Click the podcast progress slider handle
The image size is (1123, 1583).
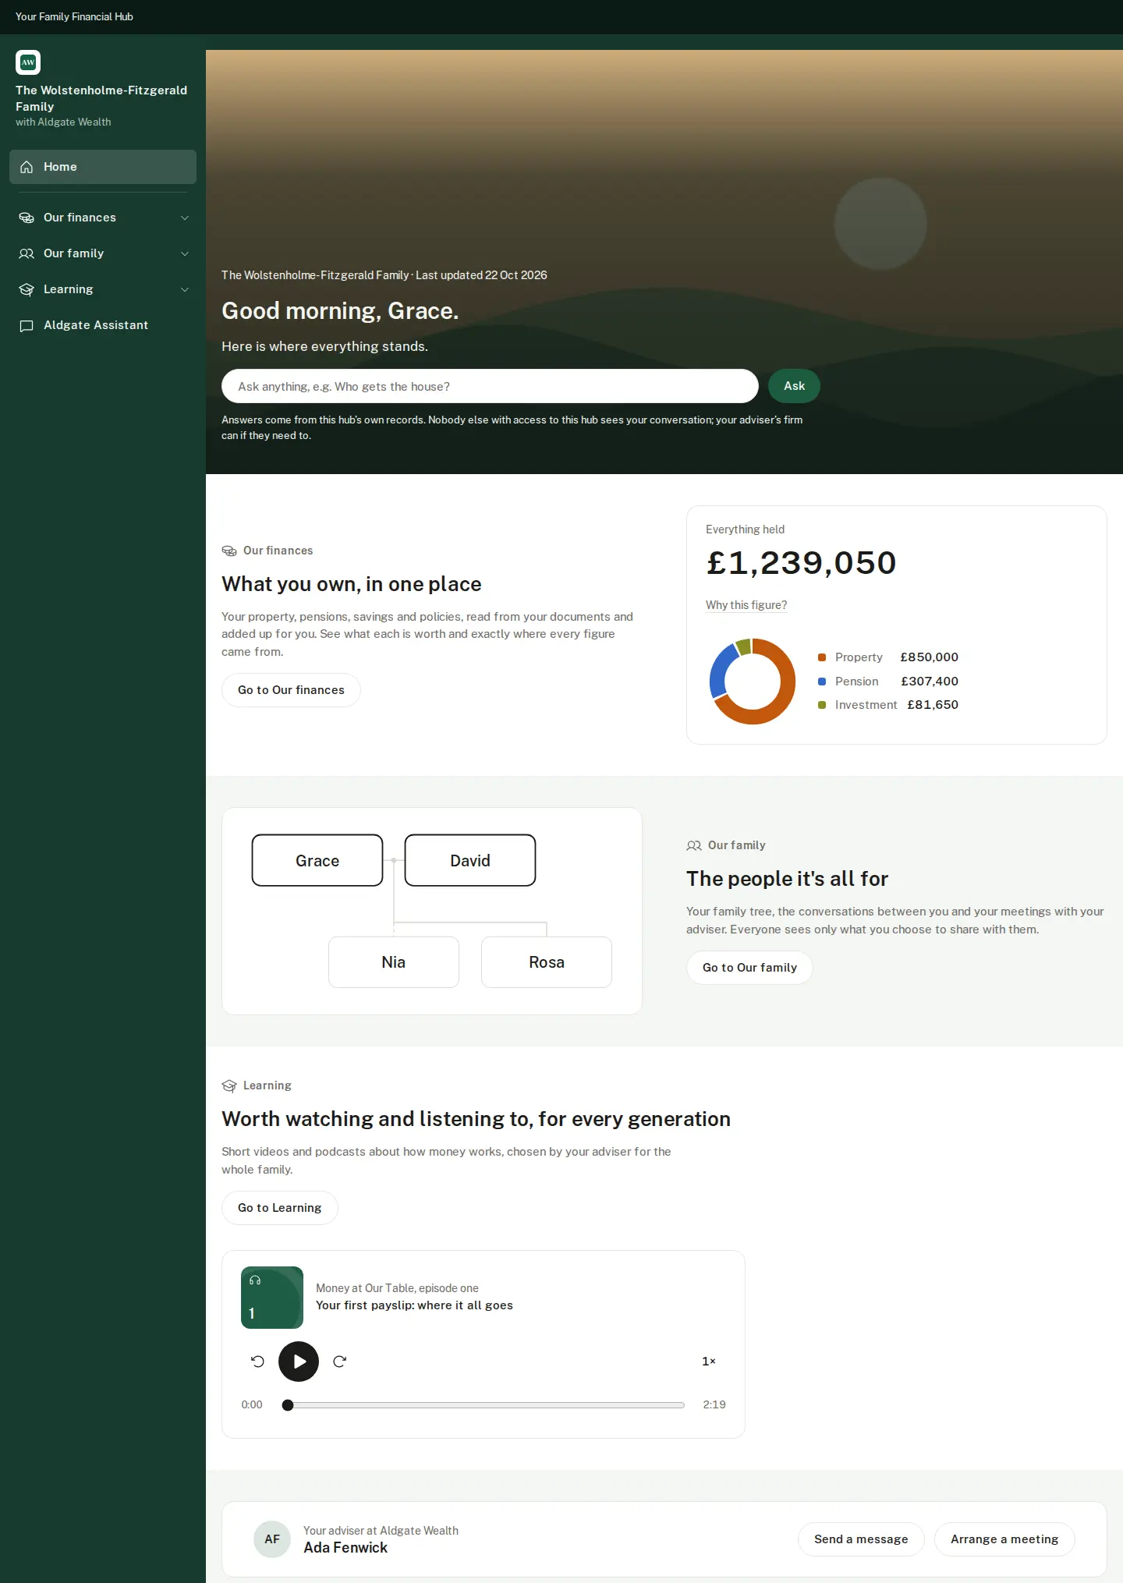tap(288, 1405)
